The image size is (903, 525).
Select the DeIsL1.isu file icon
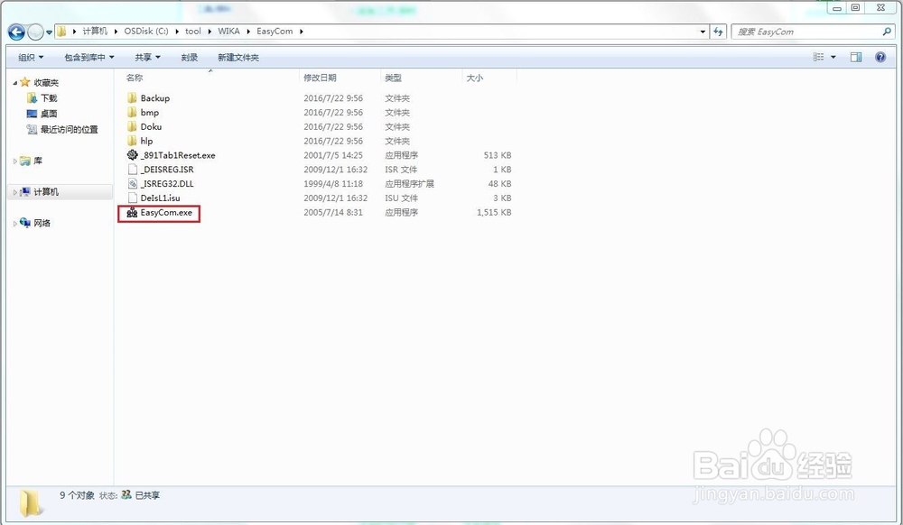pyautogui.click(x=132, y=198)
